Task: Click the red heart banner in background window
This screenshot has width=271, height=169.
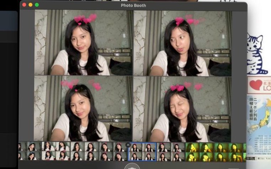Action: click(x=259, y=85)
